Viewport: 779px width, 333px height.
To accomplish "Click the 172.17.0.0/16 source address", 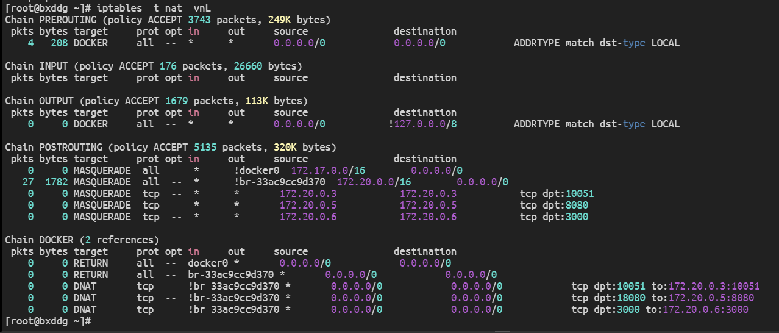I will [x=329, y=170].
